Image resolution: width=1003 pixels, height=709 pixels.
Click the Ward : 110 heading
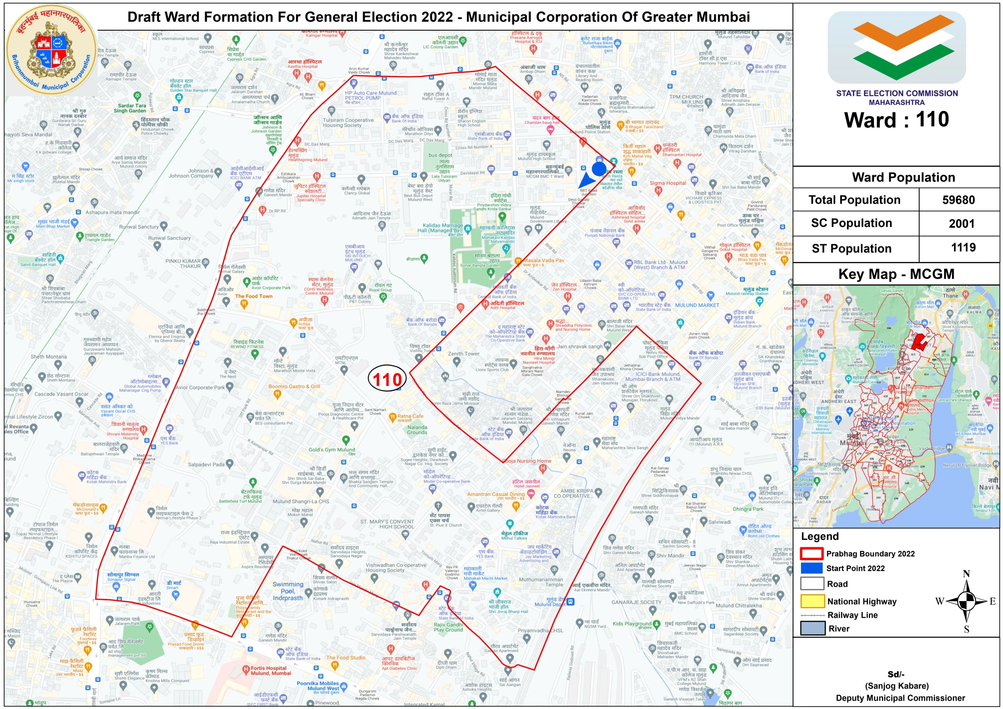coord(896,120)
